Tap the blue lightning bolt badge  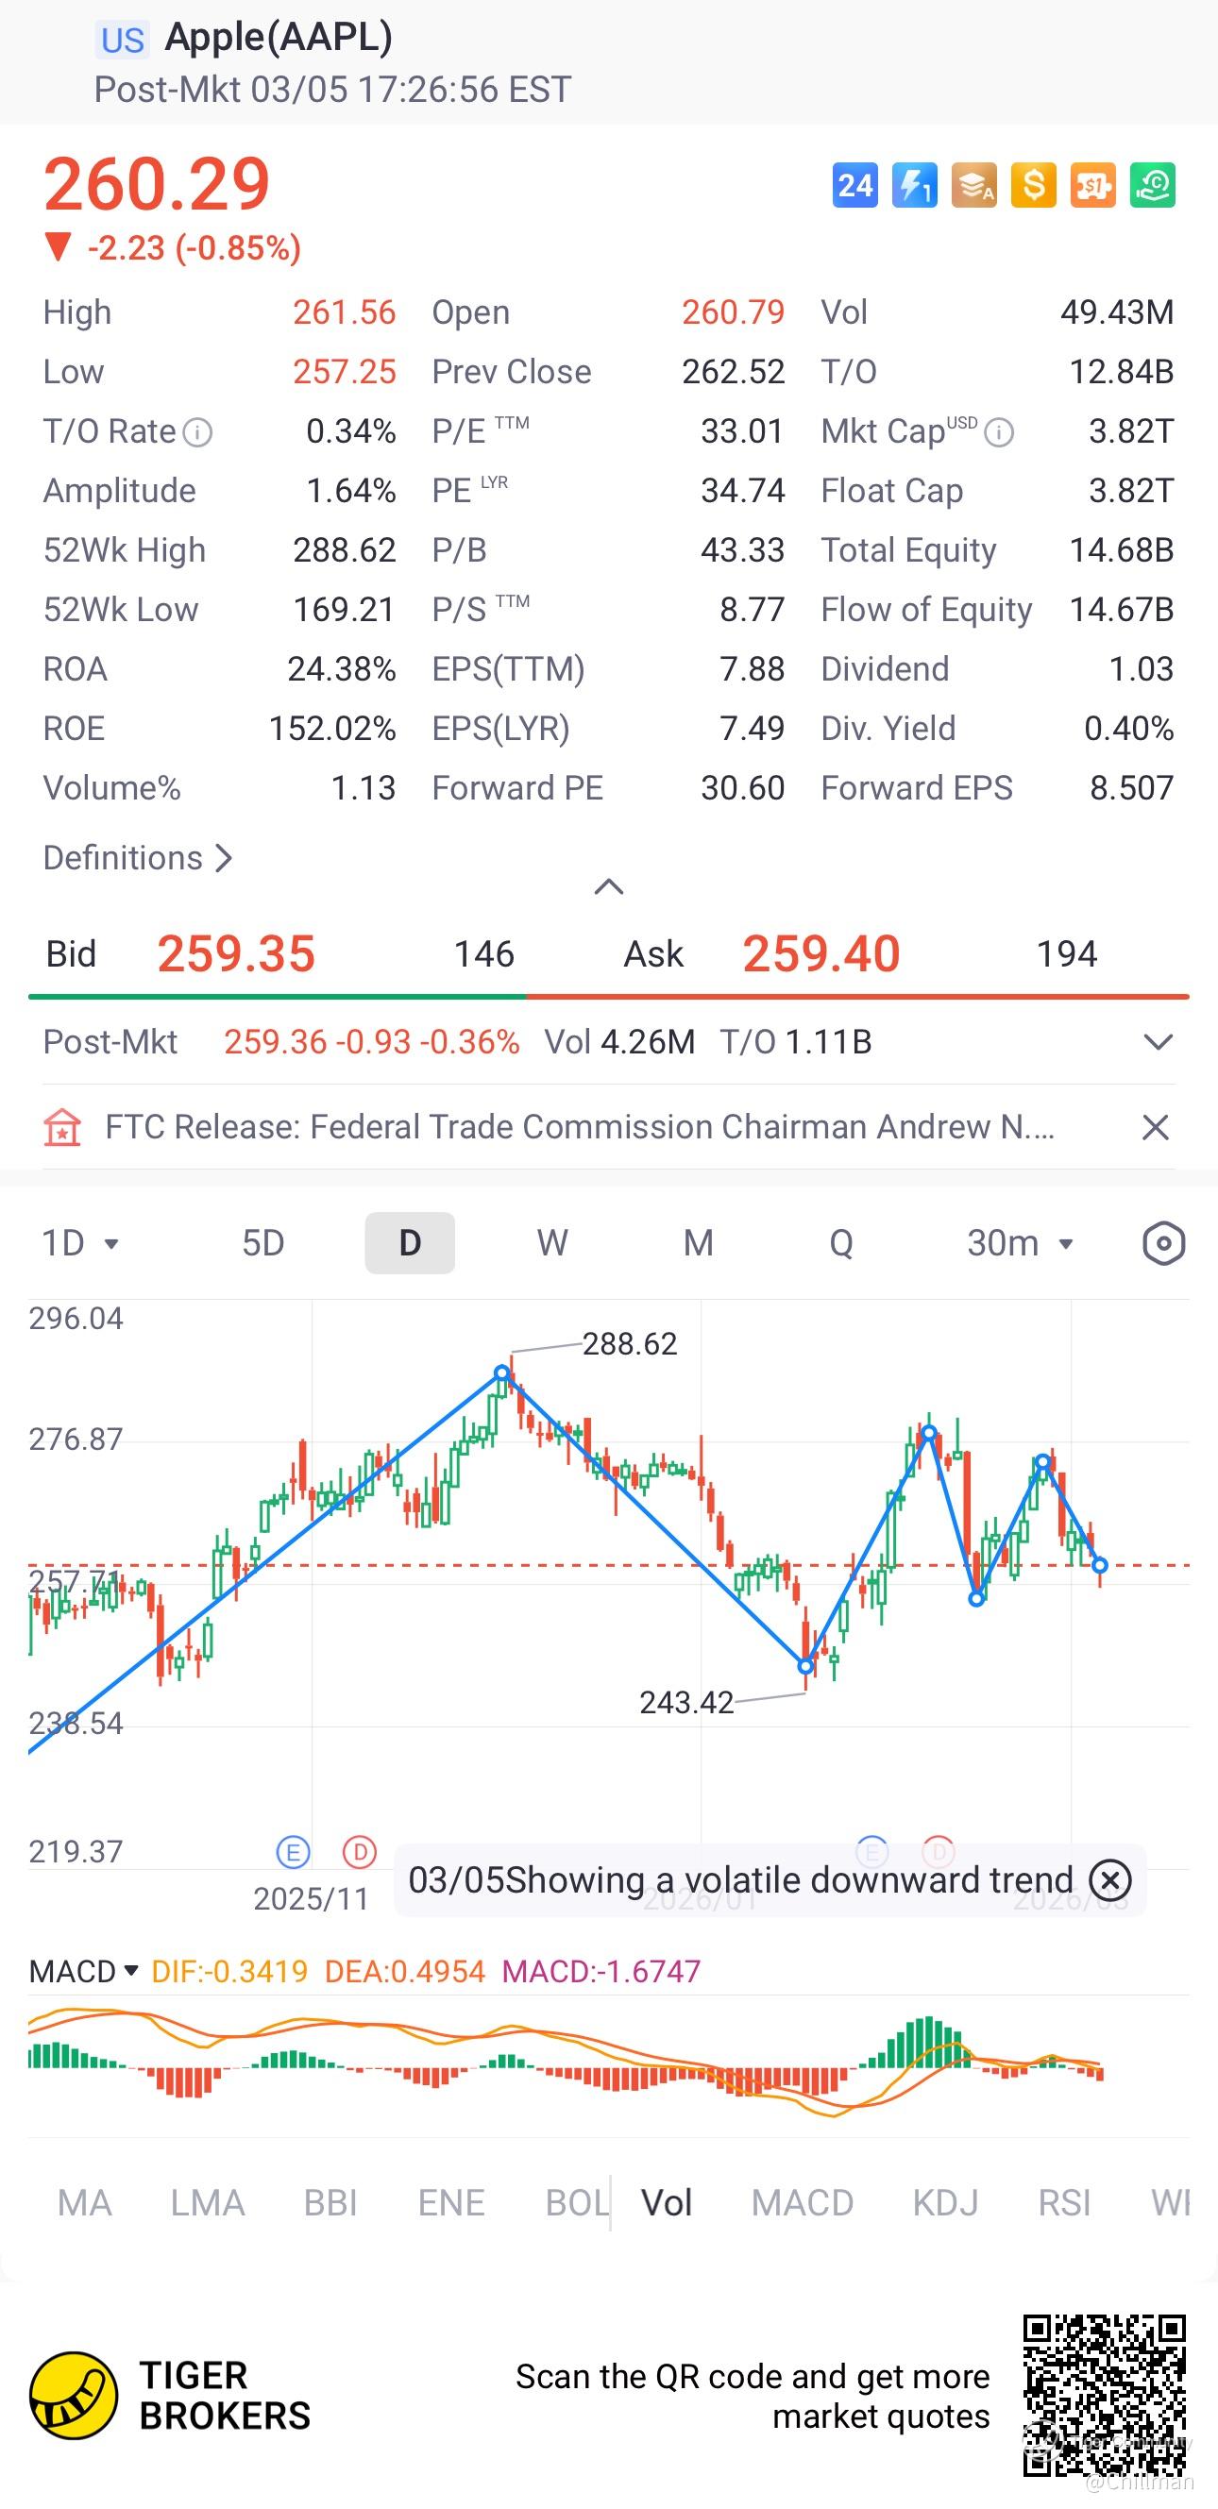point(914,185)
